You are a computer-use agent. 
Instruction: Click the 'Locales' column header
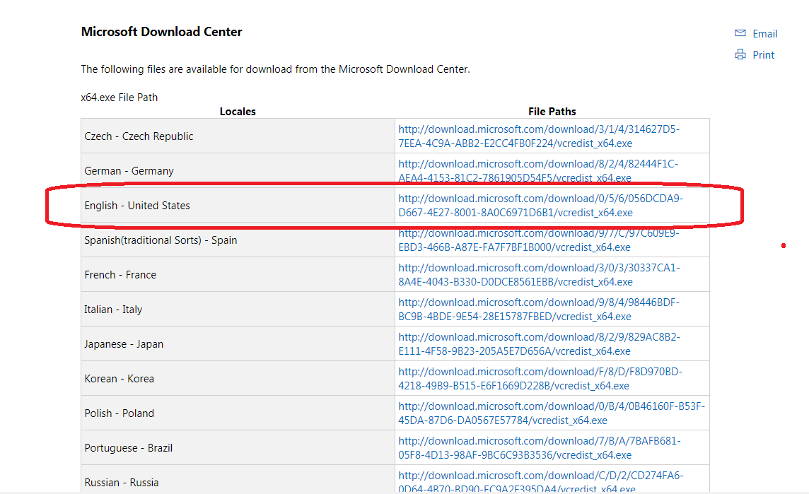coord(238,112)
